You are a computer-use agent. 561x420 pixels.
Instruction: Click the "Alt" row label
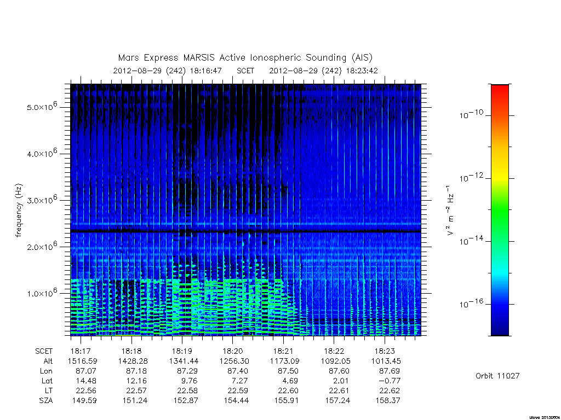coord(48,361)
